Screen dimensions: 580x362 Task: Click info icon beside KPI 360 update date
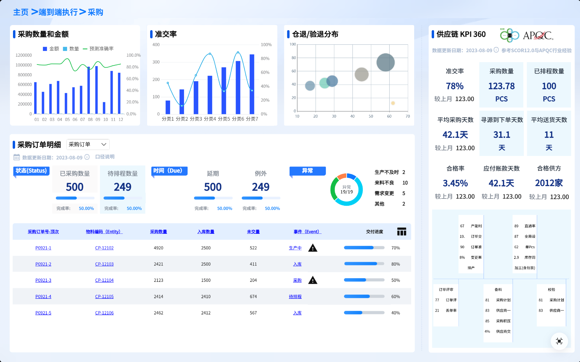point(496,50)
